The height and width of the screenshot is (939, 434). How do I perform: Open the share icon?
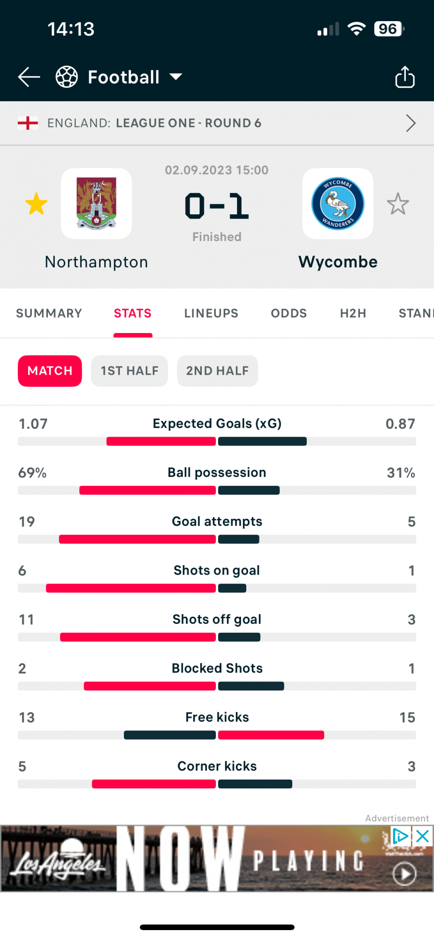pyautogui.click(x=405, y=76)
